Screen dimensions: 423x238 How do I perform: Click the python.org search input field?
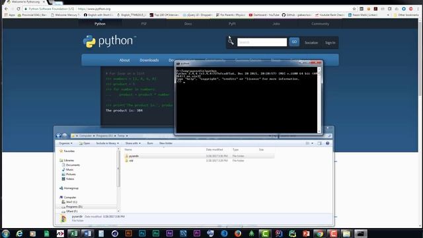(x=262, y=42)
